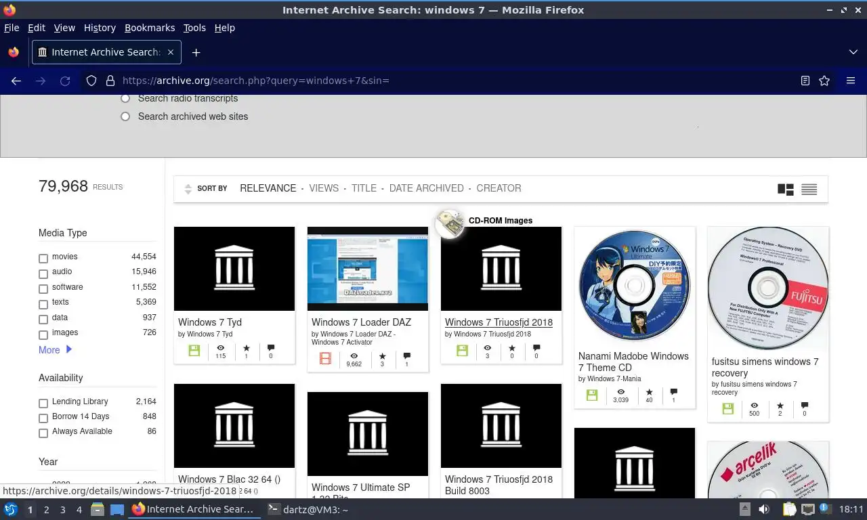Check the Always Available filter
The image size is (867, 520).
point(43,433)
